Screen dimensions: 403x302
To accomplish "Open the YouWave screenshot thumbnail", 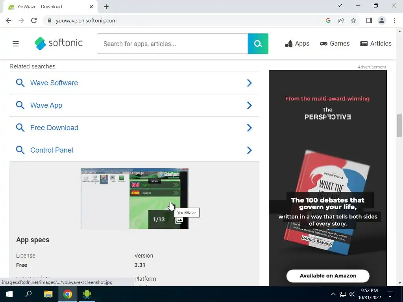I will tap(135, 199).
